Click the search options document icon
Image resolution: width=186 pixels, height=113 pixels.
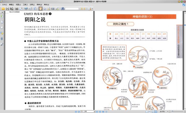pos(90,9)
